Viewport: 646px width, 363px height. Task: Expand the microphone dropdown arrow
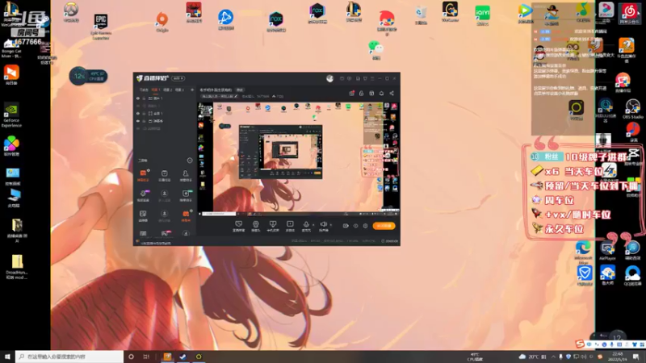tap(313, 225)
